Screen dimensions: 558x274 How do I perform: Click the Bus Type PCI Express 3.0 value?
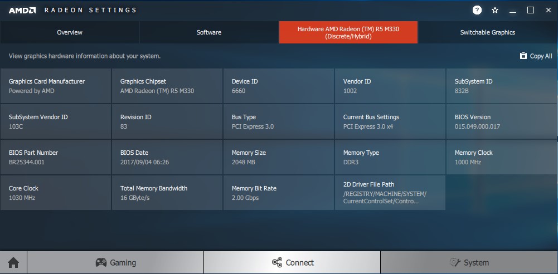pos(253,126)
